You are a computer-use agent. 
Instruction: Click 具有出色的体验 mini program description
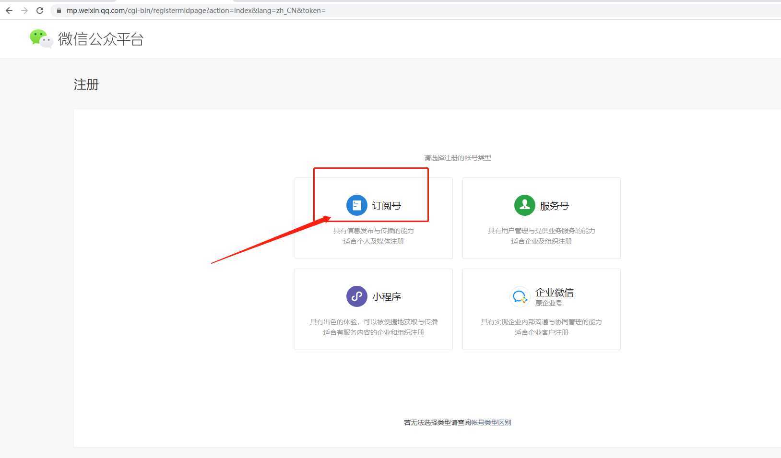374,322
